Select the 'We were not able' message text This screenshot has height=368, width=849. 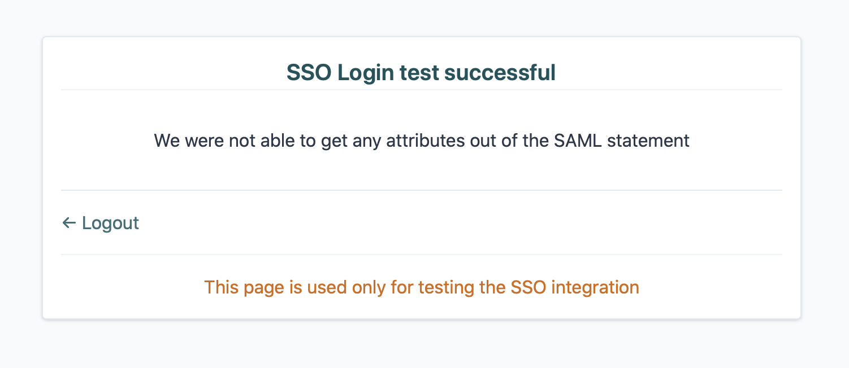pos(421,141)
